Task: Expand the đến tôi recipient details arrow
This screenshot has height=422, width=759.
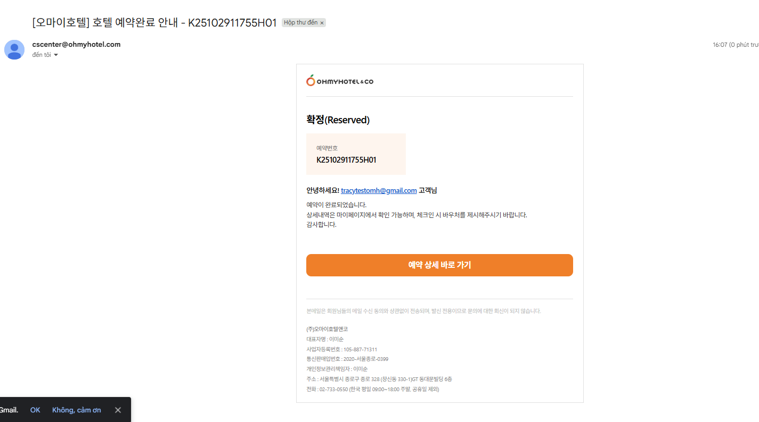Action: click(56, 55)
